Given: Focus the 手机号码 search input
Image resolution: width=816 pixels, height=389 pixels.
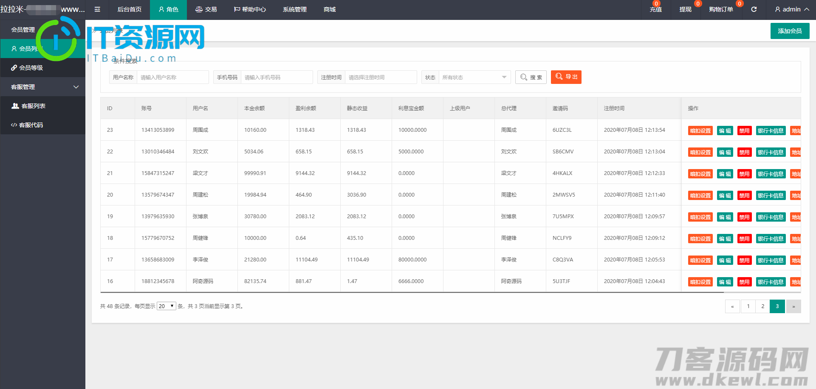Looking at the screenshot, I should pyautogui.click(x=277, y=77).
